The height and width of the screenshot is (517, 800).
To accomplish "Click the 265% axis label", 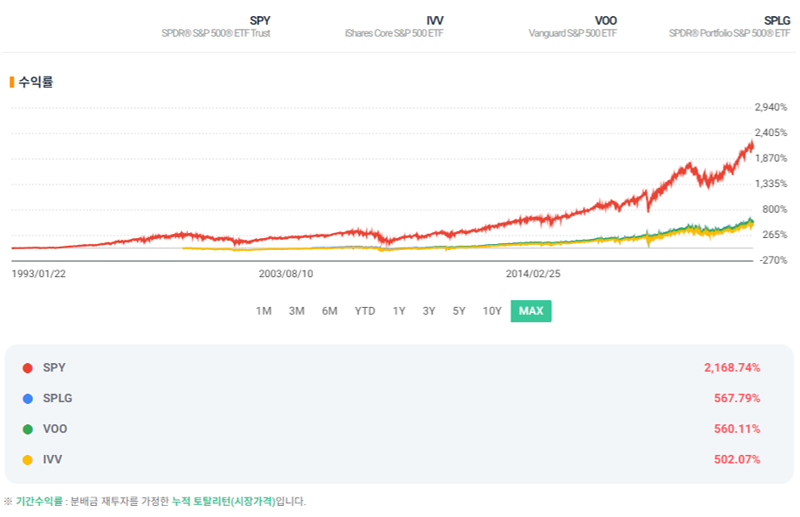I will pos(774,235).
